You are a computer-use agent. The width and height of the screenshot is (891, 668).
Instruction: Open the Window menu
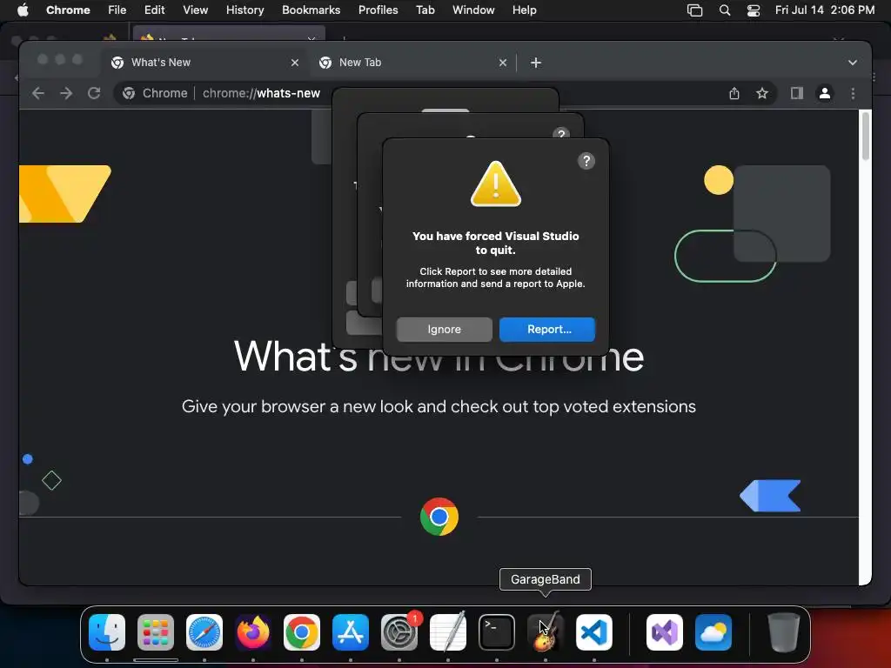(473, 10)
